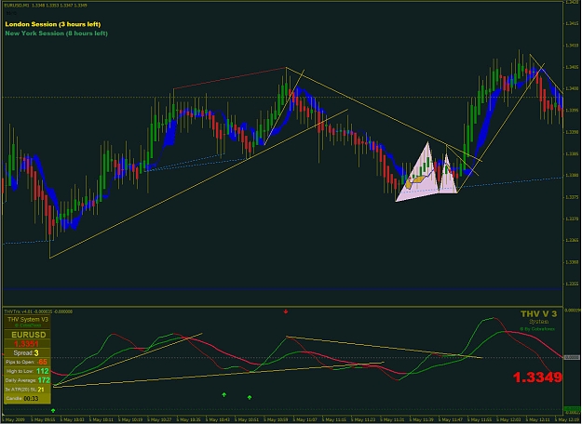Click the horizontal dark blue support line
Screen dimensions: 582x424
pyautogui.click(x=282, y=288)
